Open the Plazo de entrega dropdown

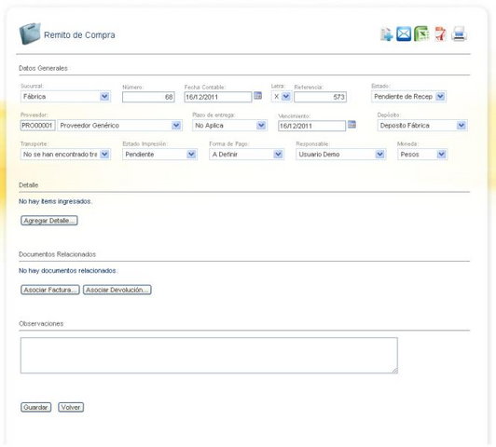click(229, 126)
